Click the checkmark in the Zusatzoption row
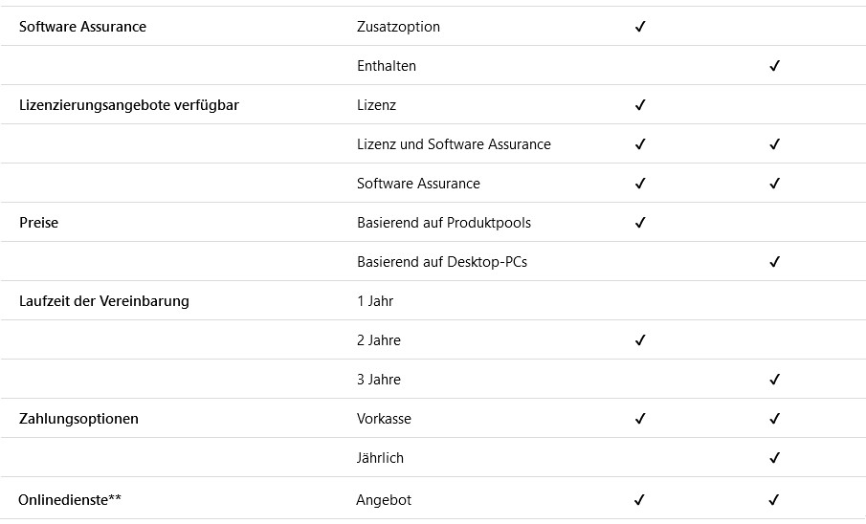 pyautogui.click(x=640, y=27)
